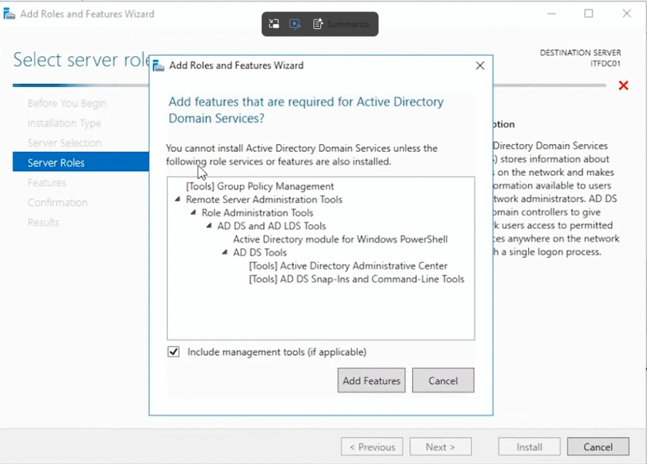The image size is (647, 464).
Task: Toggle Include management tools checkbox
Action: pyautogui.click(x=173, y=352)
